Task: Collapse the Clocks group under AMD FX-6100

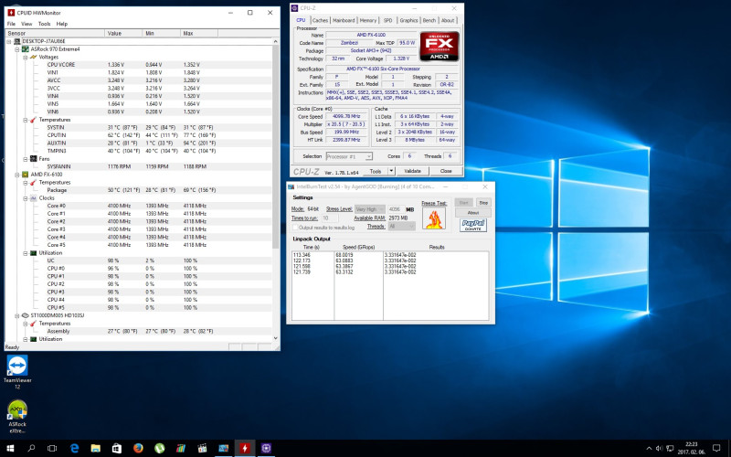Action: click(x=26, y=198)
